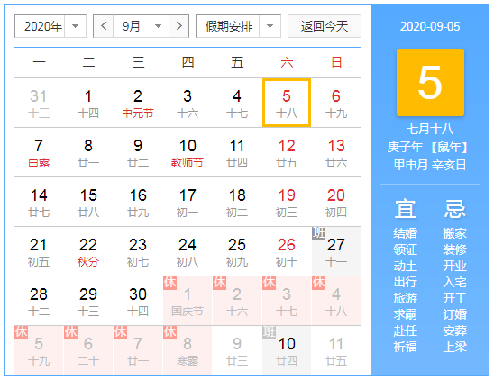
Task: Click the 返回今天 button
Action: click(325, 26)
